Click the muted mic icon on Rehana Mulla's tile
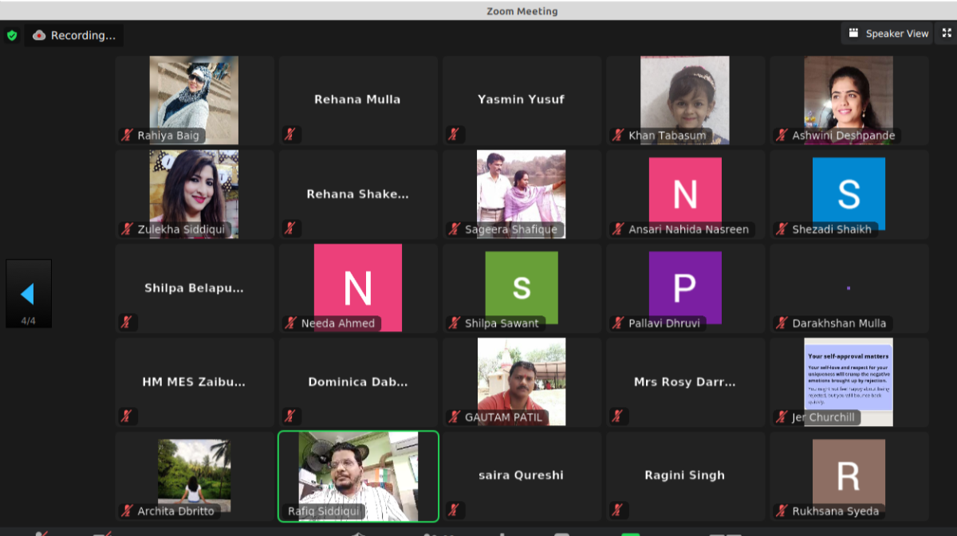Viewport: 957px width, 536px height. pyautogui.click(x=290, y=135)
